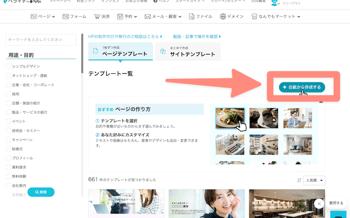Viewport: 350px width, 218px height.
Task: Click 白紙から作成する button
Action: [302, 87]
